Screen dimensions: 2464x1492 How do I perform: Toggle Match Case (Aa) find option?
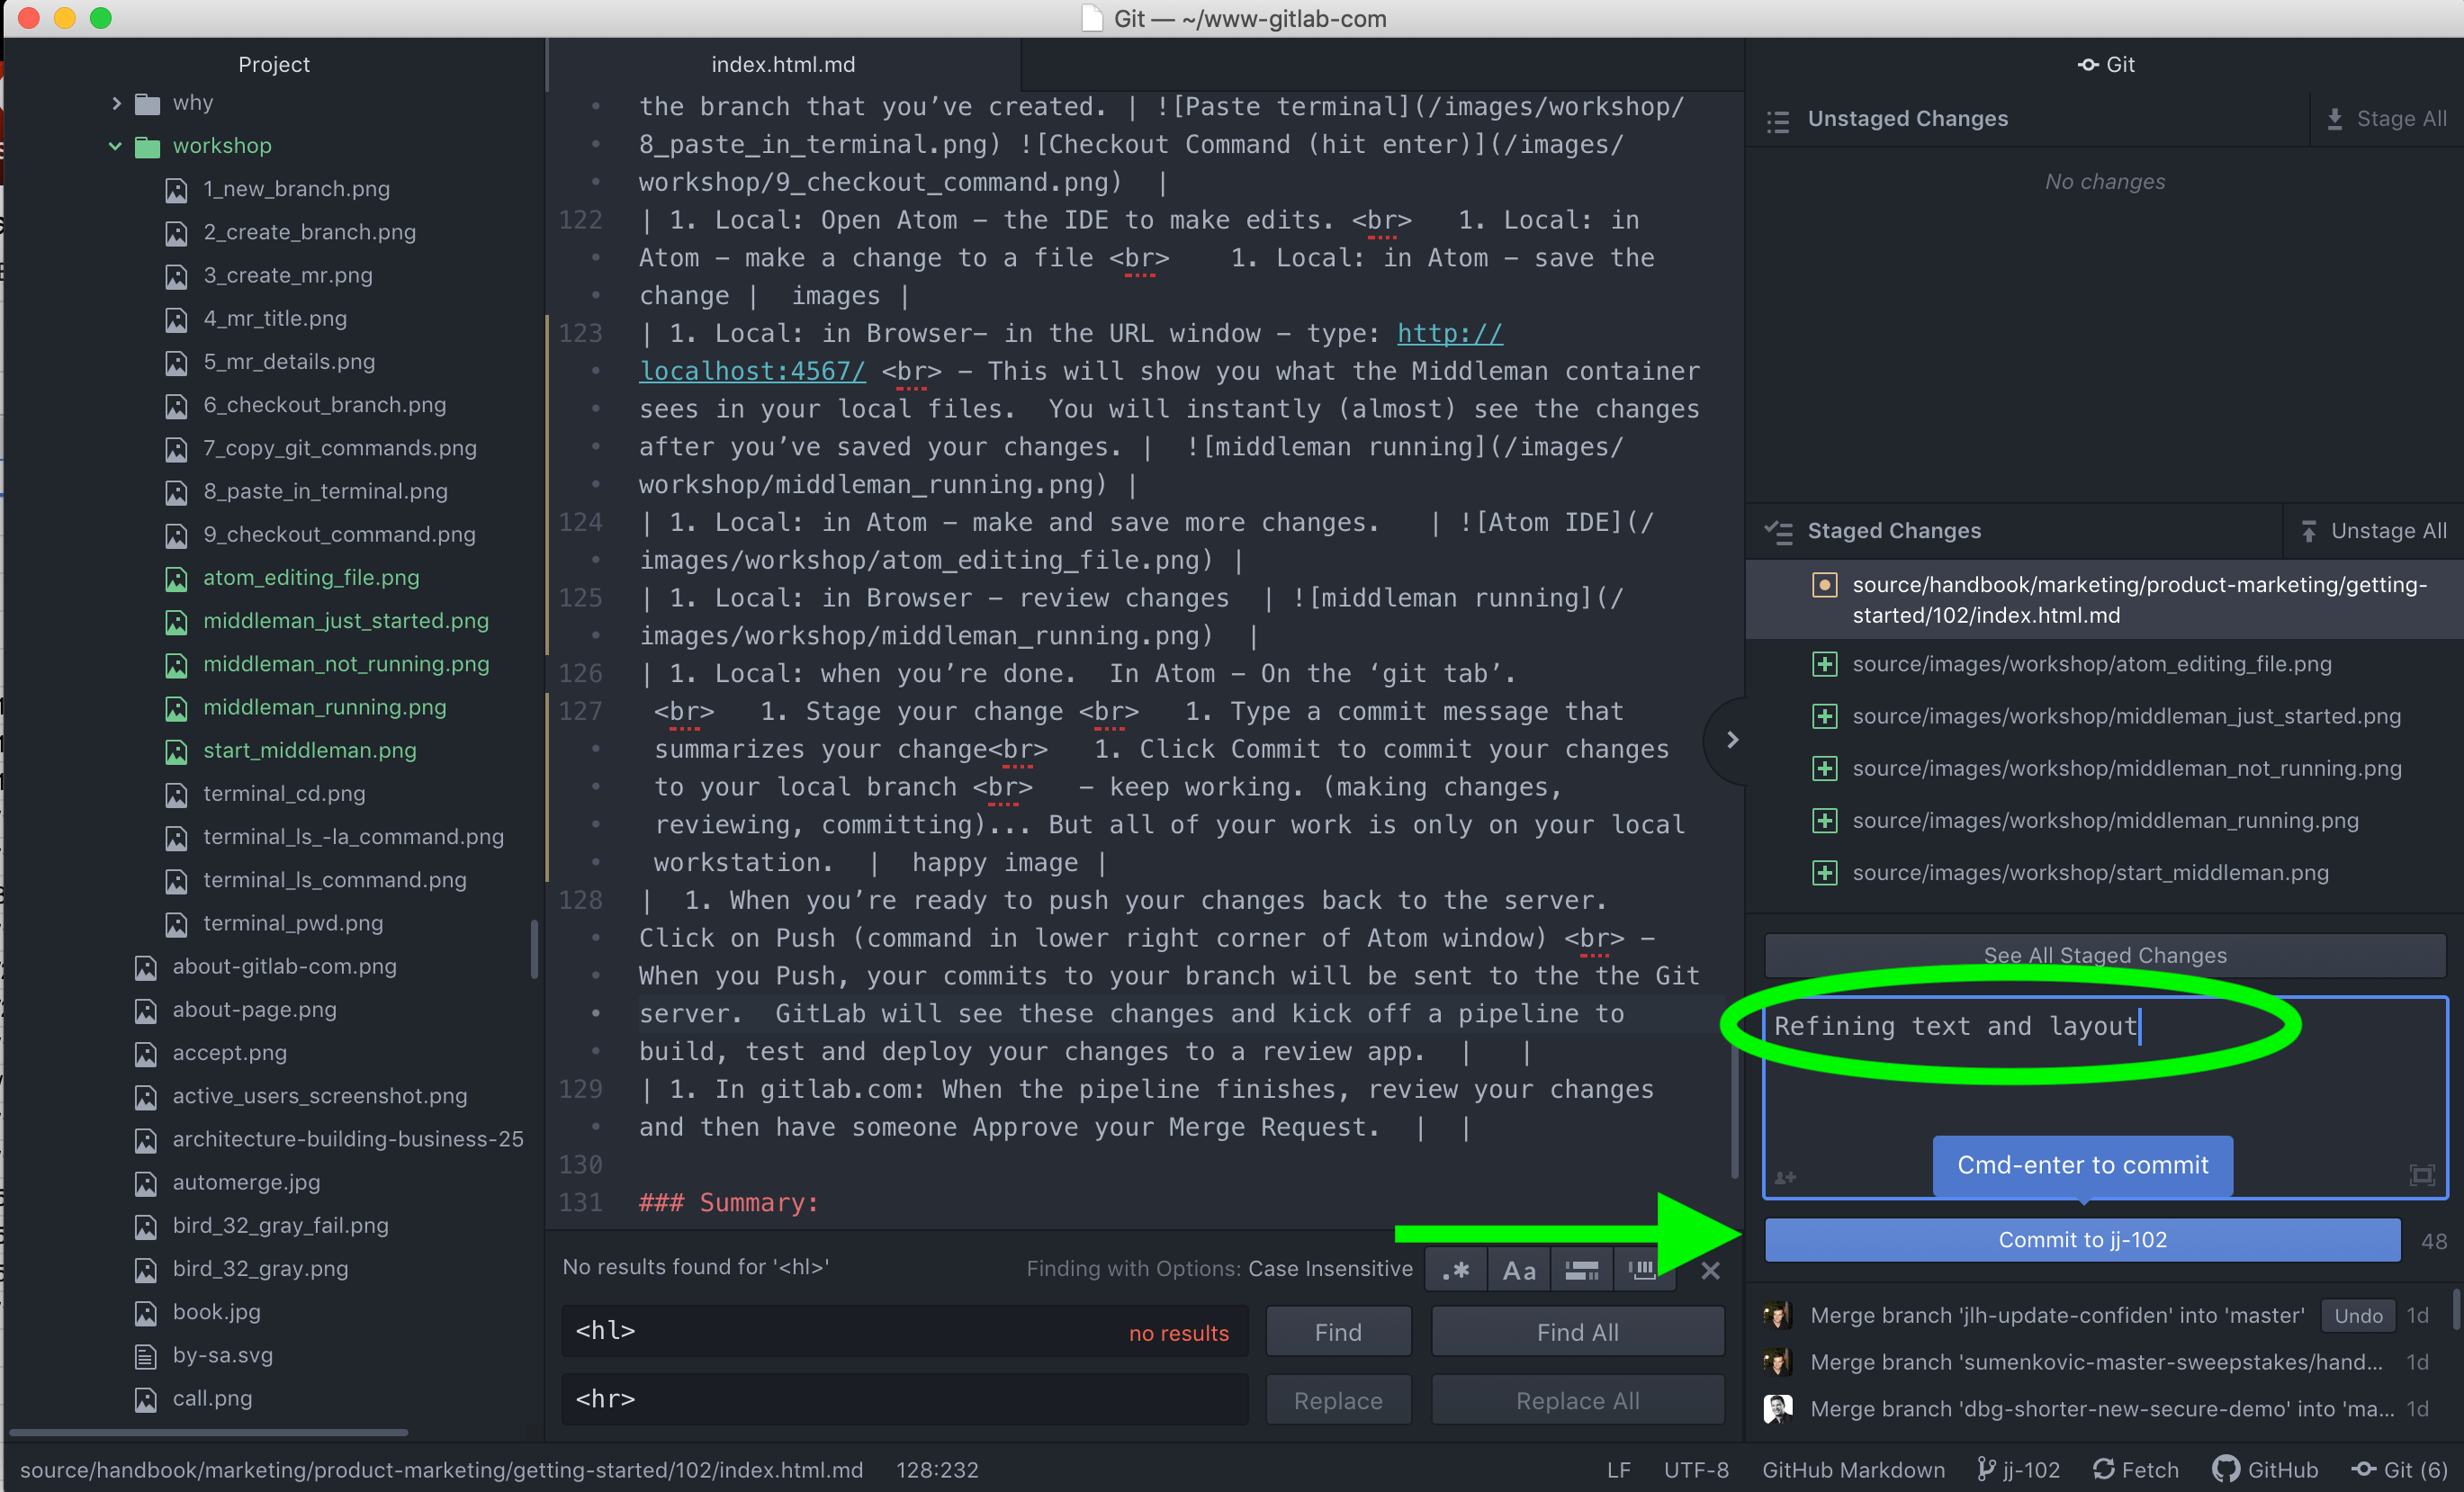tap(1518, 1270)
